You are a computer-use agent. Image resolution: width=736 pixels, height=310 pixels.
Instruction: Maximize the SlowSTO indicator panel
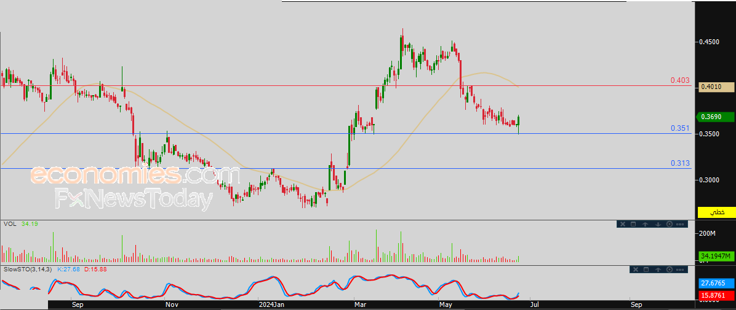pos(646,269)
